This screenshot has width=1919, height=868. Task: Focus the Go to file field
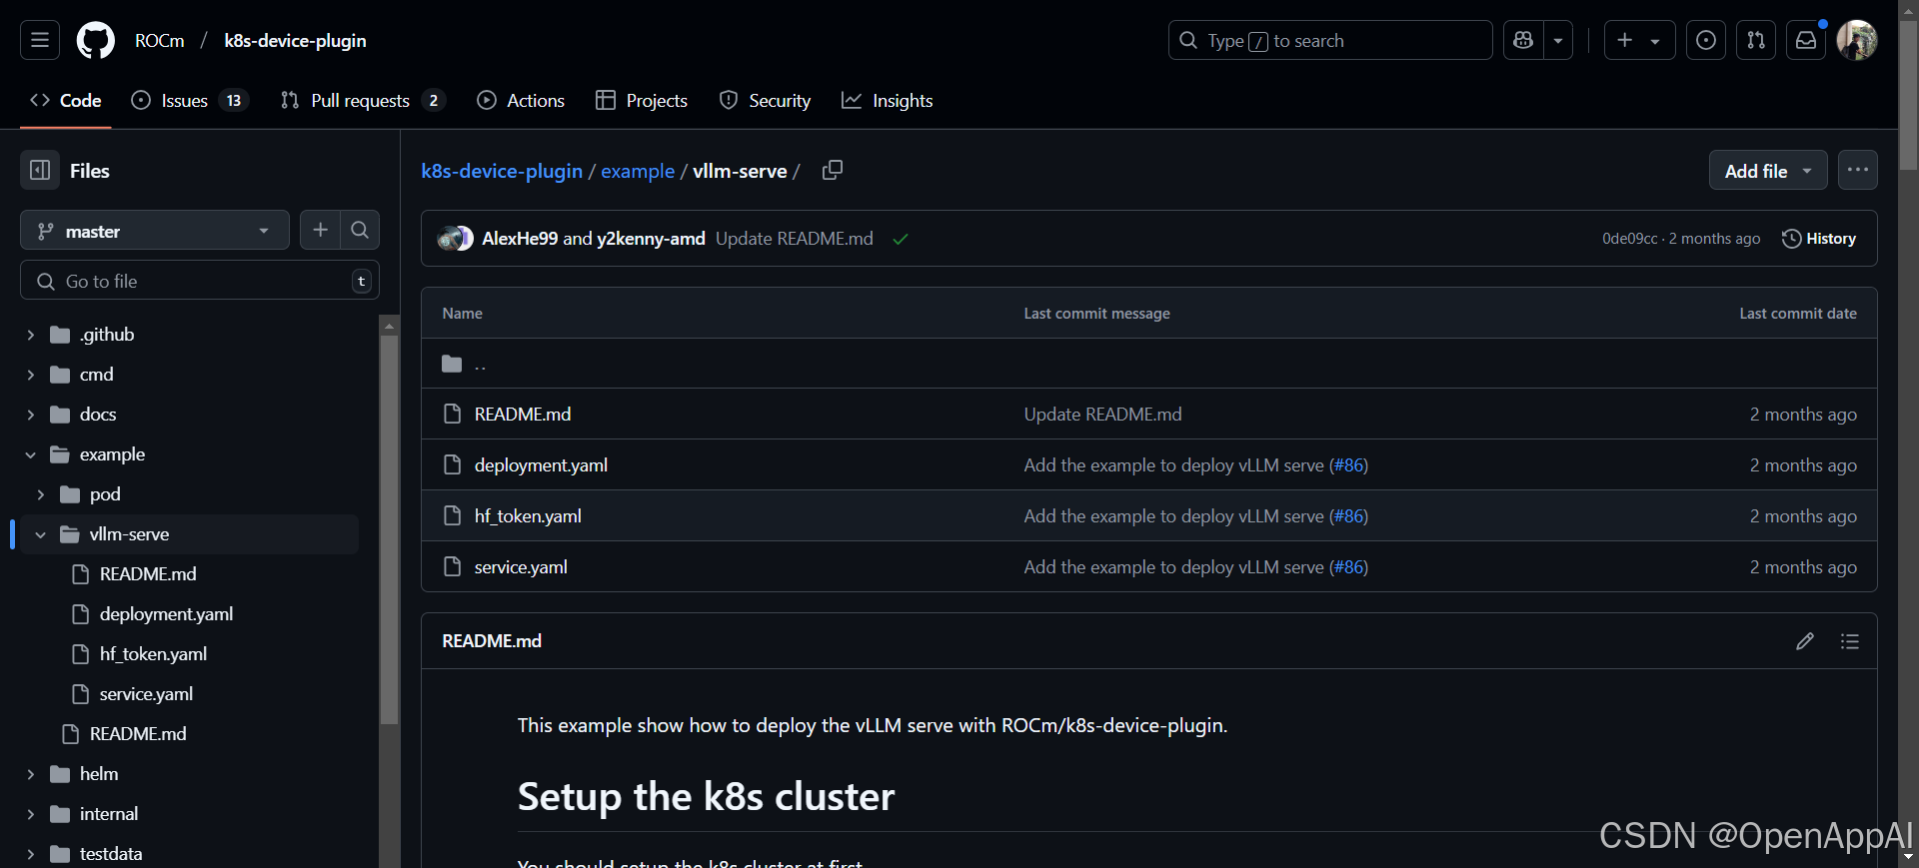pyautogui.click(x=200, y=281)
